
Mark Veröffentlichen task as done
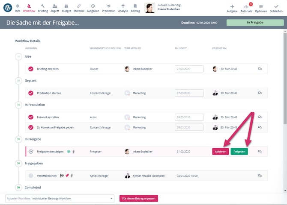point(31,176)
